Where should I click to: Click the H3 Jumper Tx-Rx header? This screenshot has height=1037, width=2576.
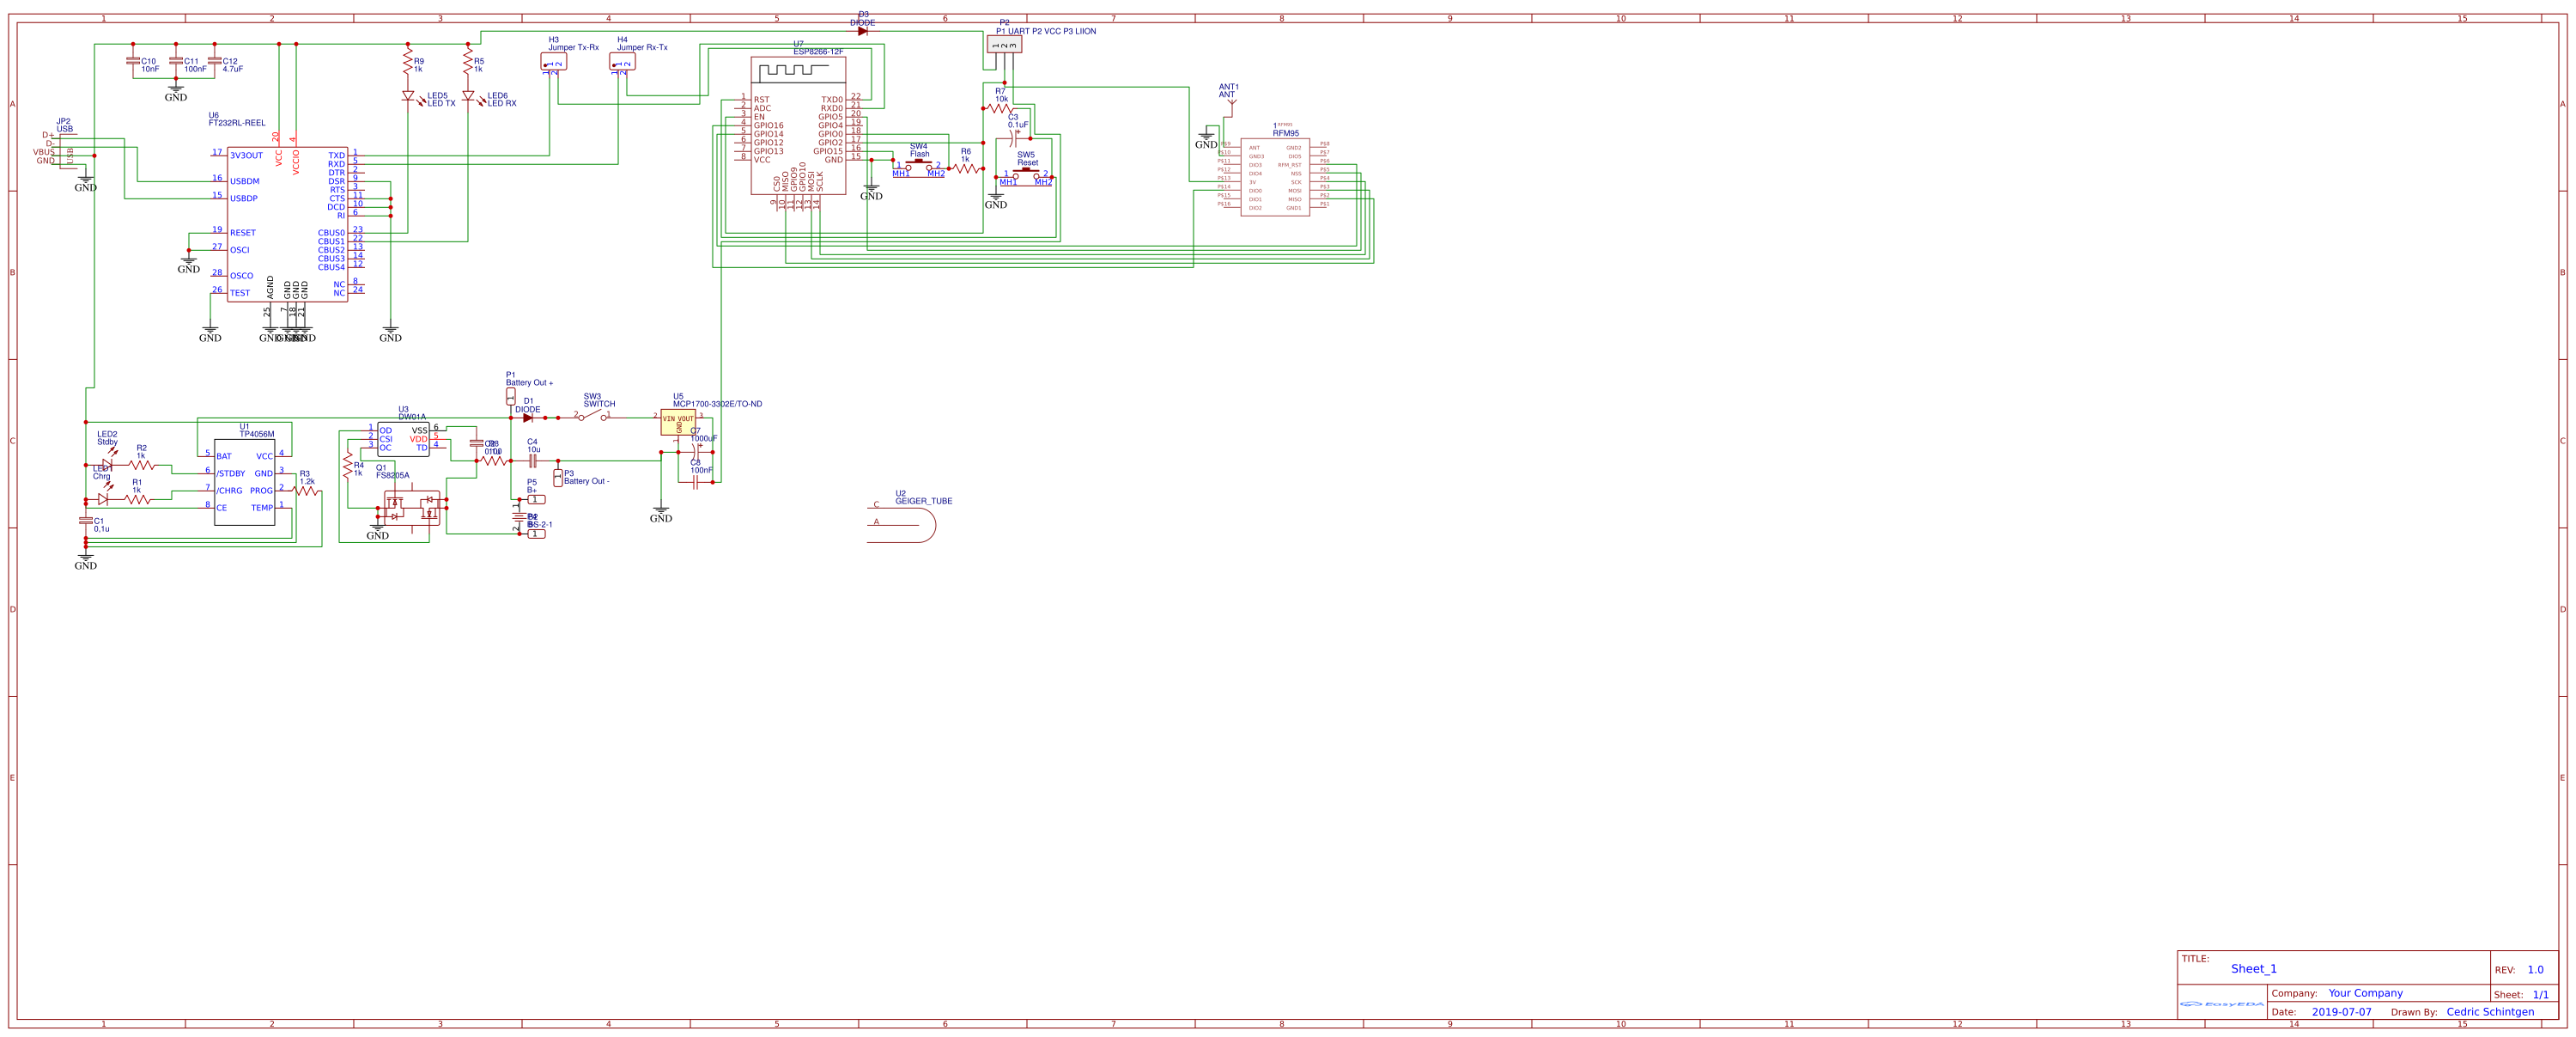click(553, 62)
